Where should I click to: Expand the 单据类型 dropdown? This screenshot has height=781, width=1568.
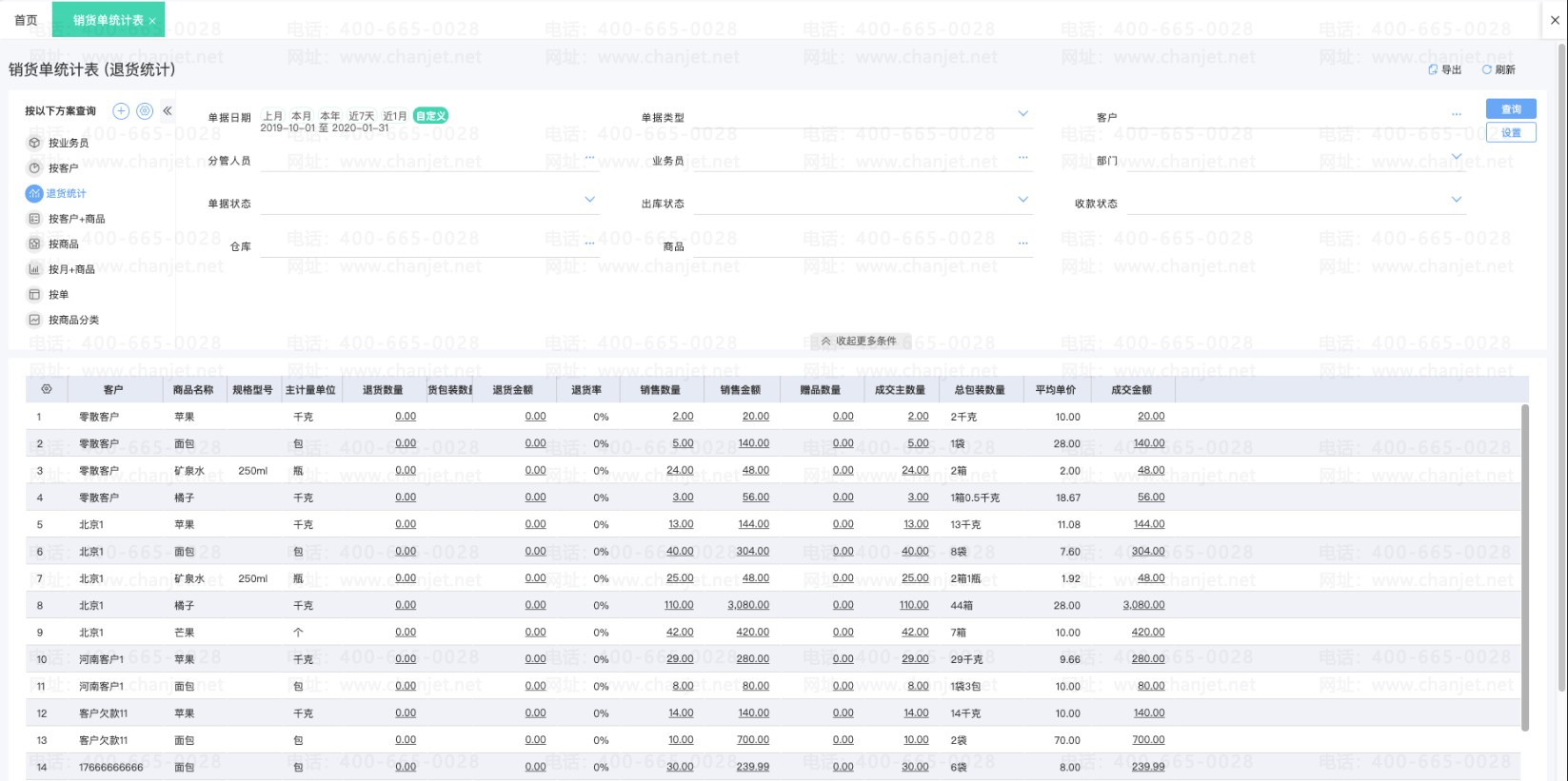click(1023, 113)
